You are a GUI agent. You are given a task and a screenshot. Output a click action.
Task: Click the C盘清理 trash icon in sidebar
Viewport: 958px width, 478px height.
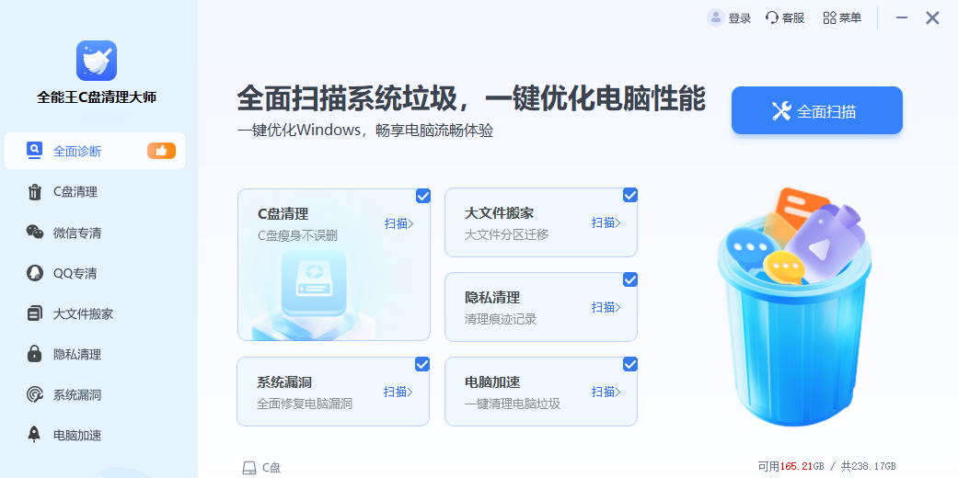click(x=35, y=192)
